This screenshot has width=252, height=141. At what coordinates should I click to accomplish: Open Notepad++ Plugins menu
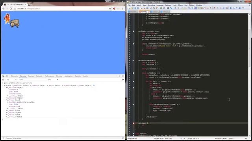(191, 5)
